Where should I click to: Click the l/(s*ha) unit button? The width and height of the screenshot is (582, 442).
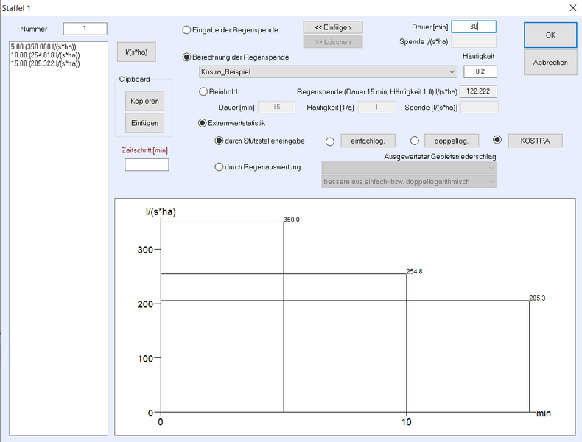pos(136,52)
